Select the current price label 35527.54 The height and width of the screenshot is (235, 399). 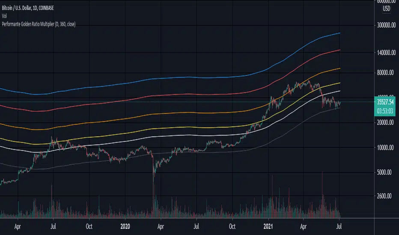[385, 102]
